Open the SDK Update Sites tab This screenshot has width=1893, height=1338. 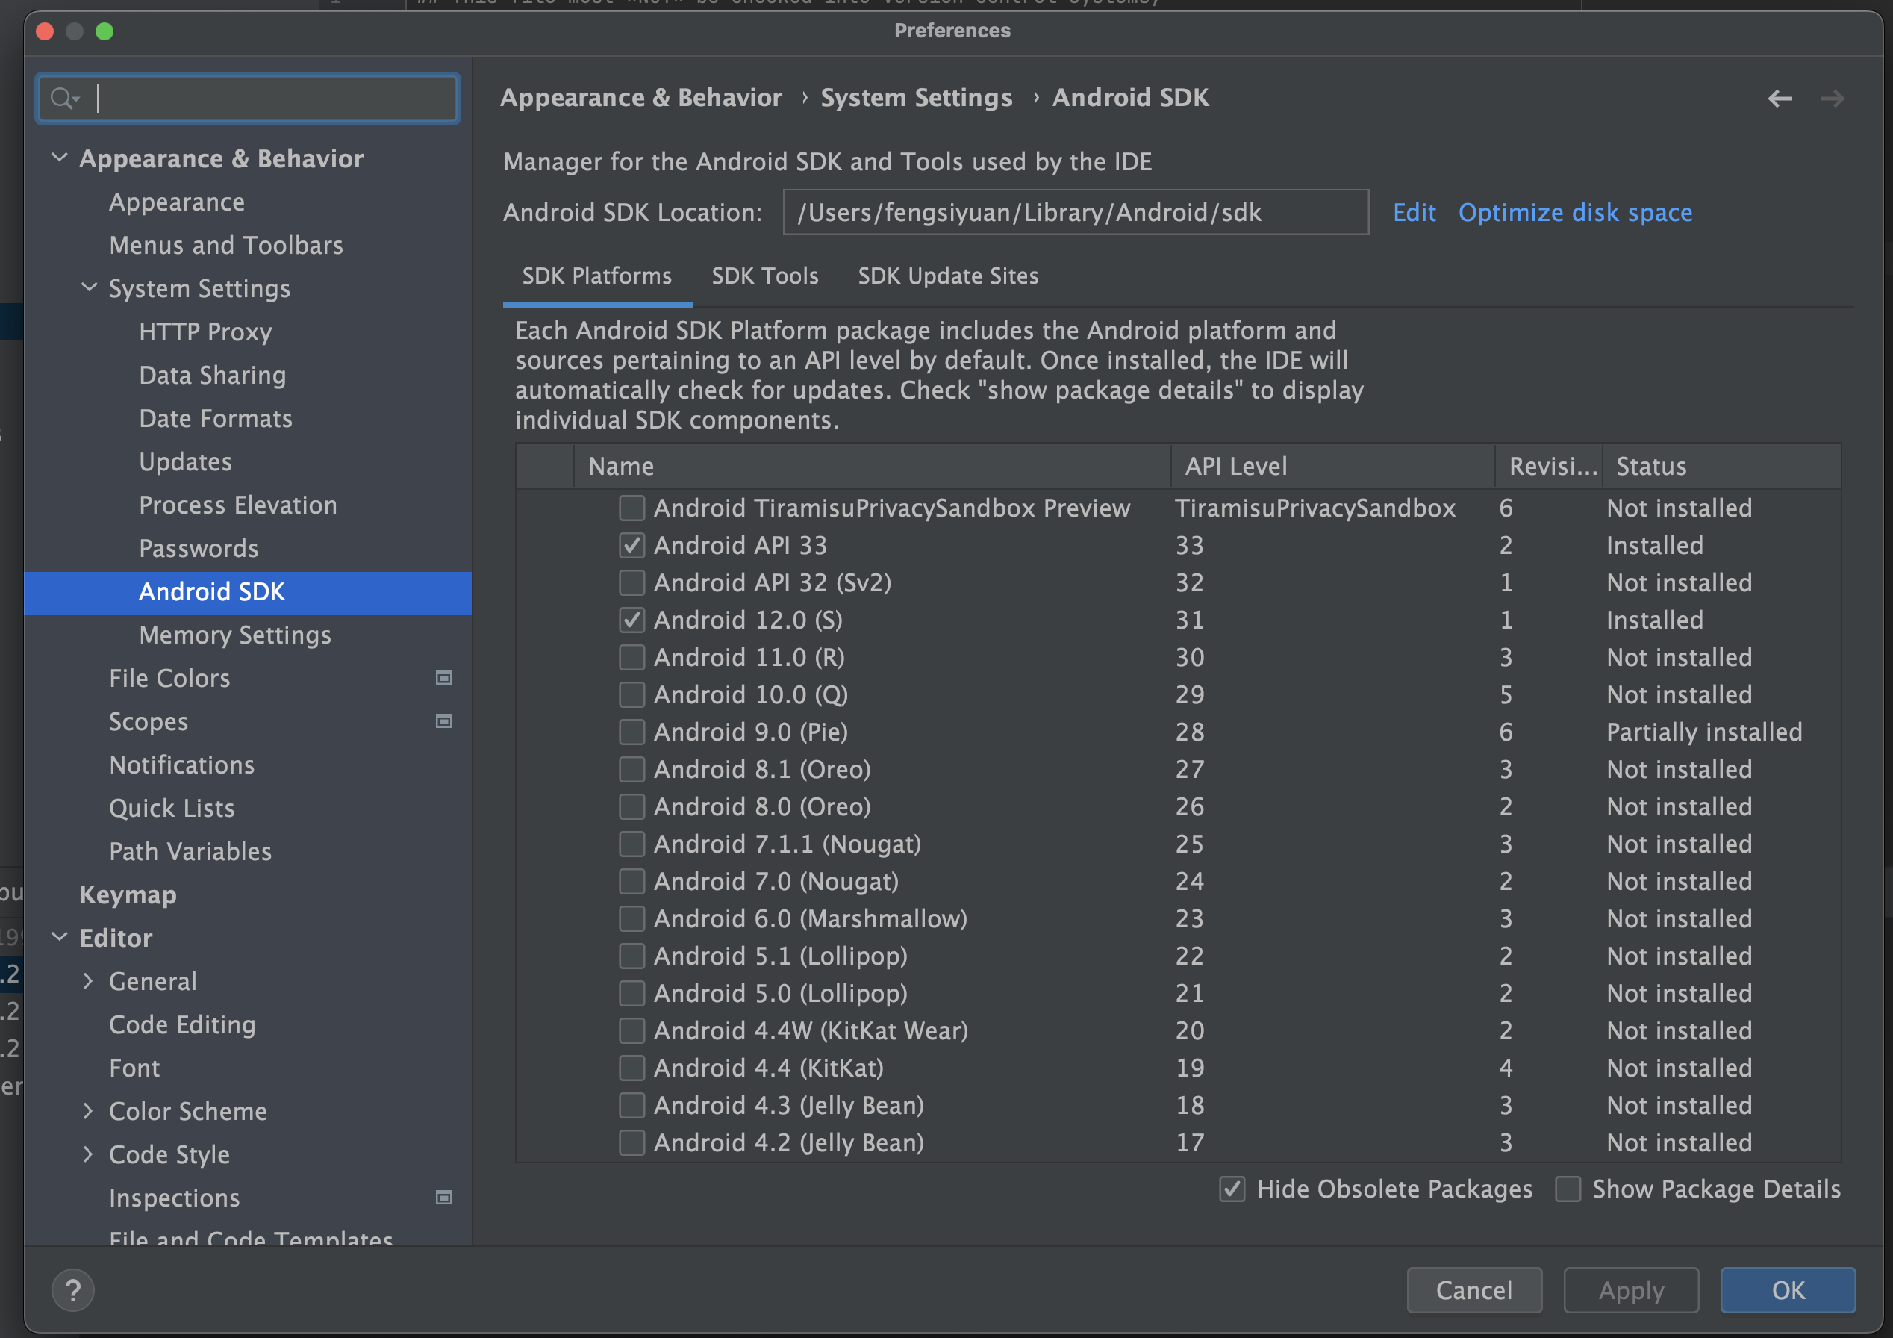pos(947,276)
